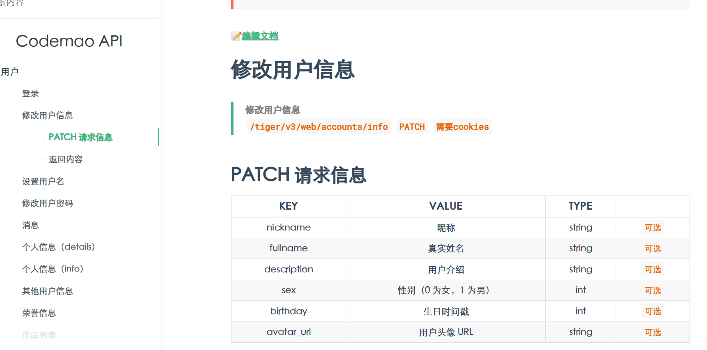This screenshot has height=350, width=707.
Task: Open 个人信息 (details) in the sidebar
Action: tap(58, 247)
